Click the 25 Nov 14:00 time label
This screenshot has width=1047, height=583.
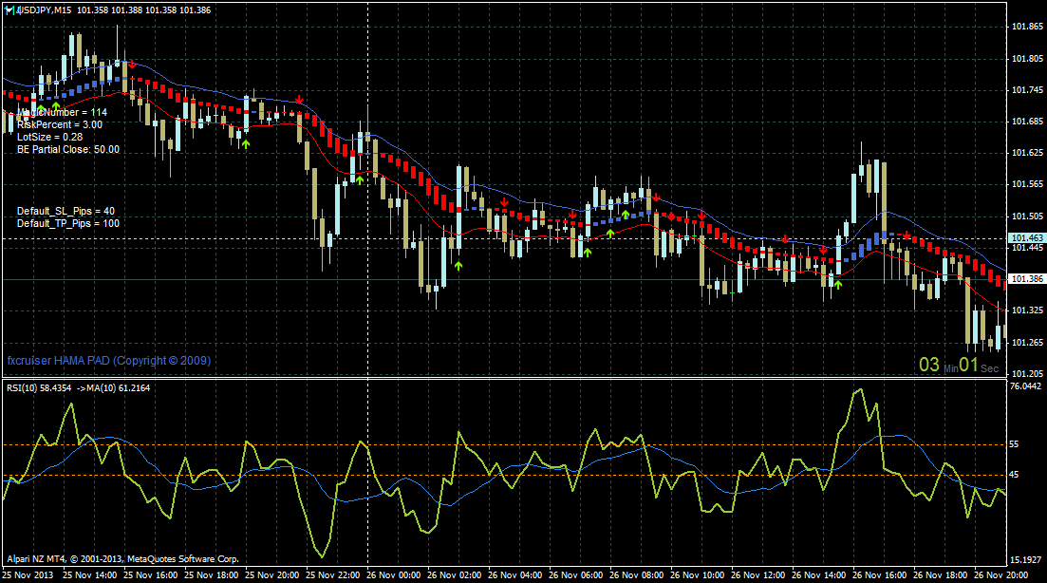(x=89, y=575)
